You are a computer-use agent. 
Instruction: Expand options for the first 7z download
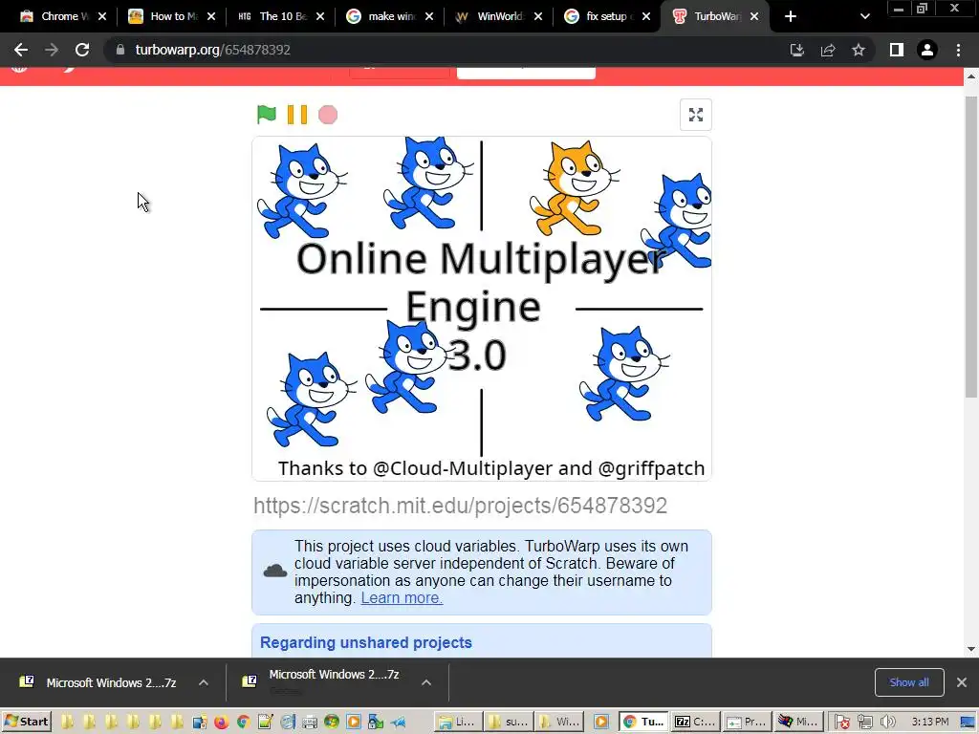click(204, 682)
